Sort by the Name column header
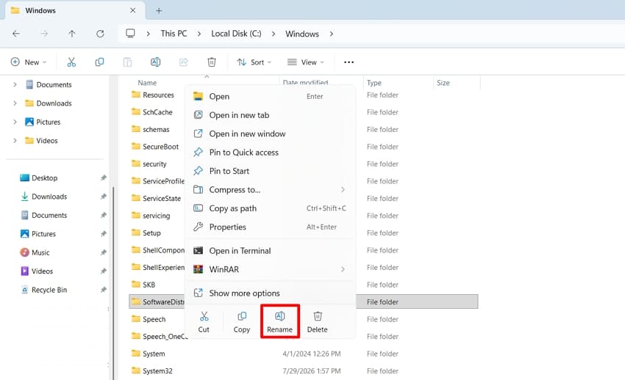The image size is (625, 380). (147, 83)
